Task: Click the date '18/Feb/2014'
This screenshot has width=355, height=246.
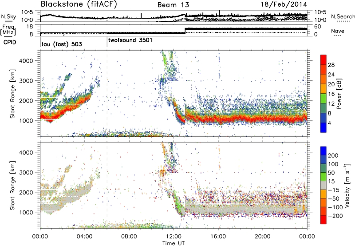Action: pyautogui.click(x=284, y=4)
